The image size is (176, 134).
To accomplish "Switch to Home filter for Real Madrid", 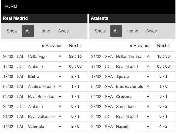I will click(44, 31).
